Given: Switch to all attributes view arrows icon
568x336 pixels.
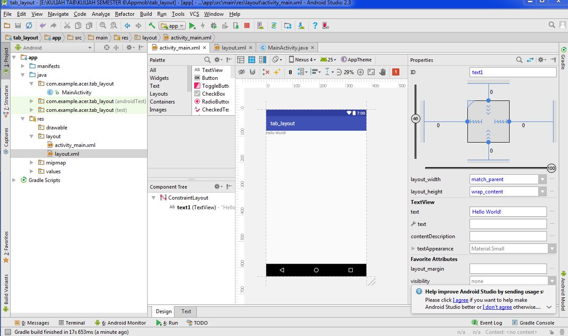Looking at the screenshot, I should point(530,60).
